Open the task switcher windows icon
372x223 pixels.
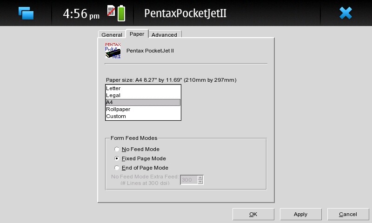[26, 13]
